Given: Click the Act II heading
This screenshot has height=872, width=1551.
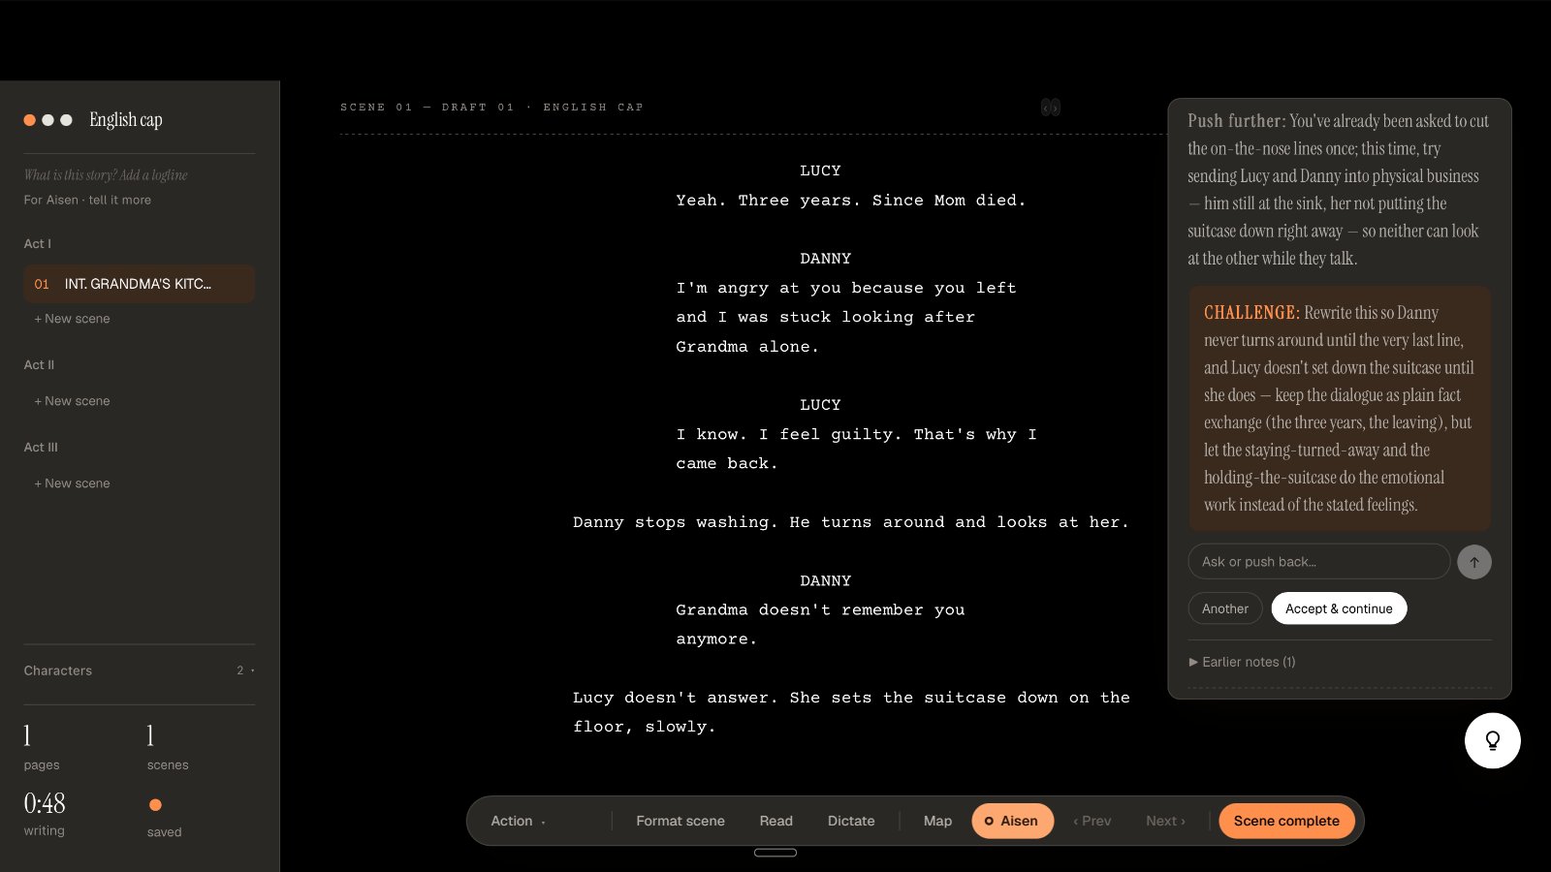Looking at the screenshot, I should [39, 365].
